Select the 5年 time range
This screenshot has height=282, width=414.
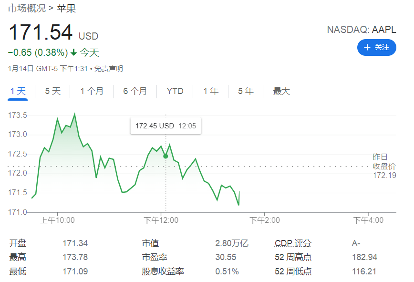245,91
